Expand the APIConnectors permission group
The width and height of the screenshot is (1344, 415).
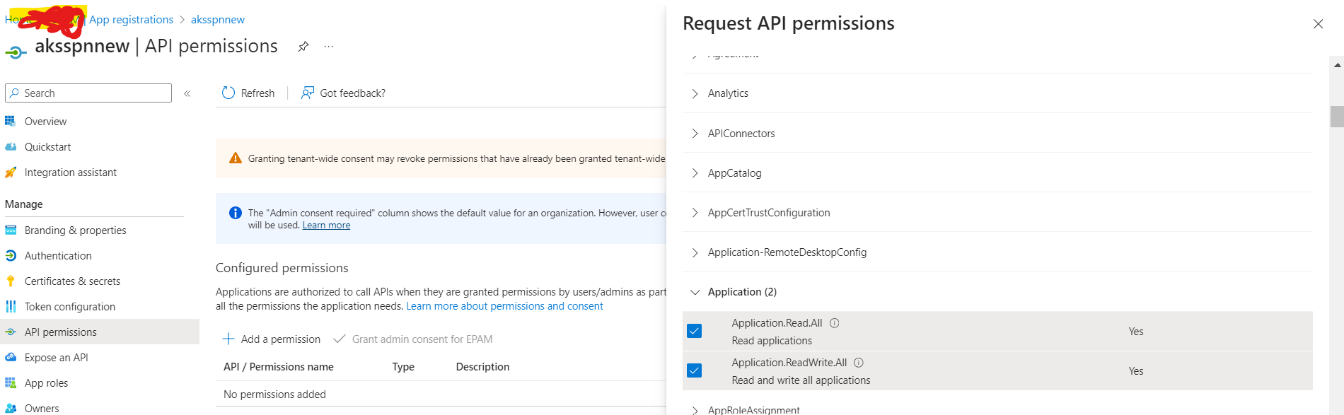click(x=695, y=134)
